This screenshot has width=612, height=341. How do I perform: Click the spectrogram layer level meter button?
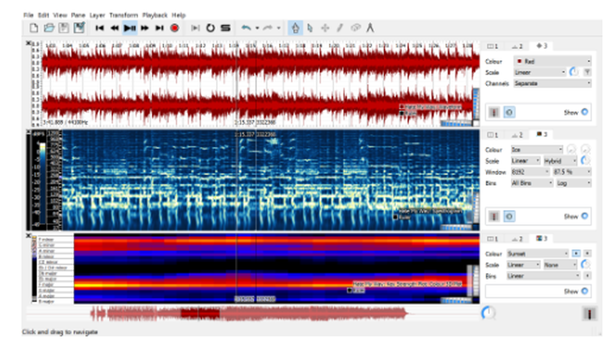(494, 216)
